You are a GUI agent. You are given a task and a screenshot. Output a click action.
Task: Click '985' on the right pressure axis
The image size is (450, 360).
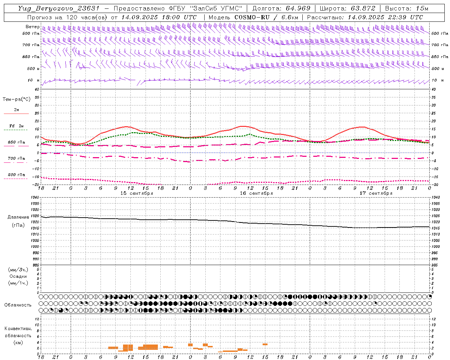point(435,265)
